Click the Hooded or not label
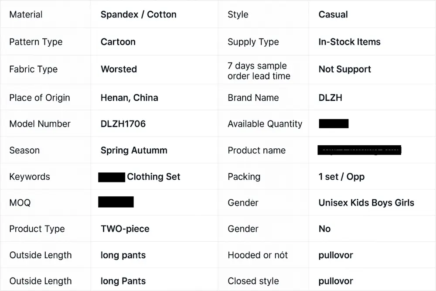The height and width of the screenshot is (291, 436). click(258, 255)
